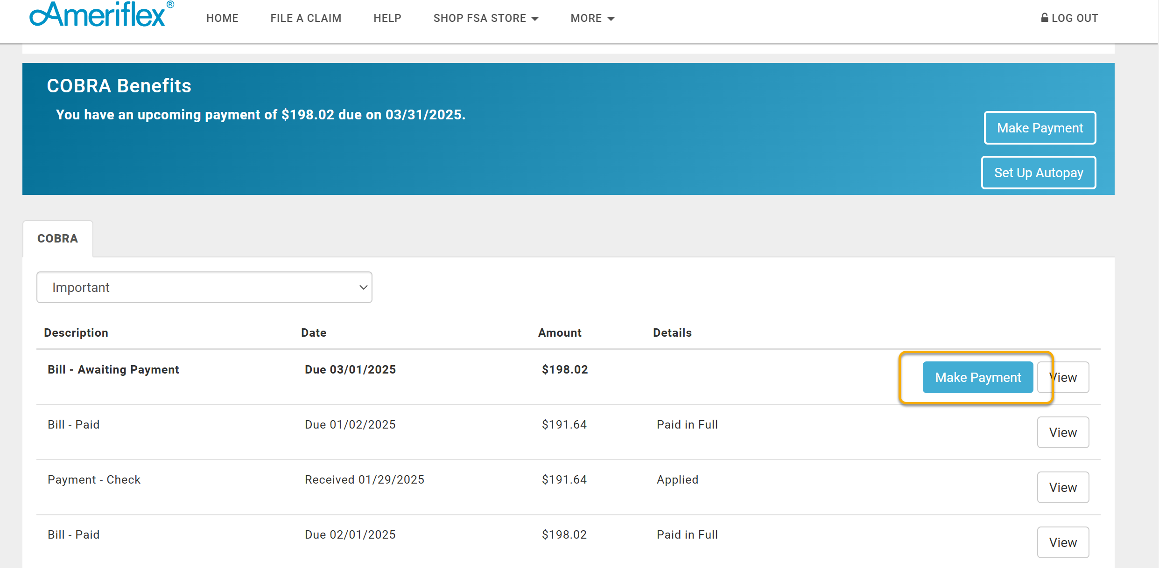Go to FILE A CLAIM
The width and height of the screenshot is (1159, 568).
click(306, 18)
